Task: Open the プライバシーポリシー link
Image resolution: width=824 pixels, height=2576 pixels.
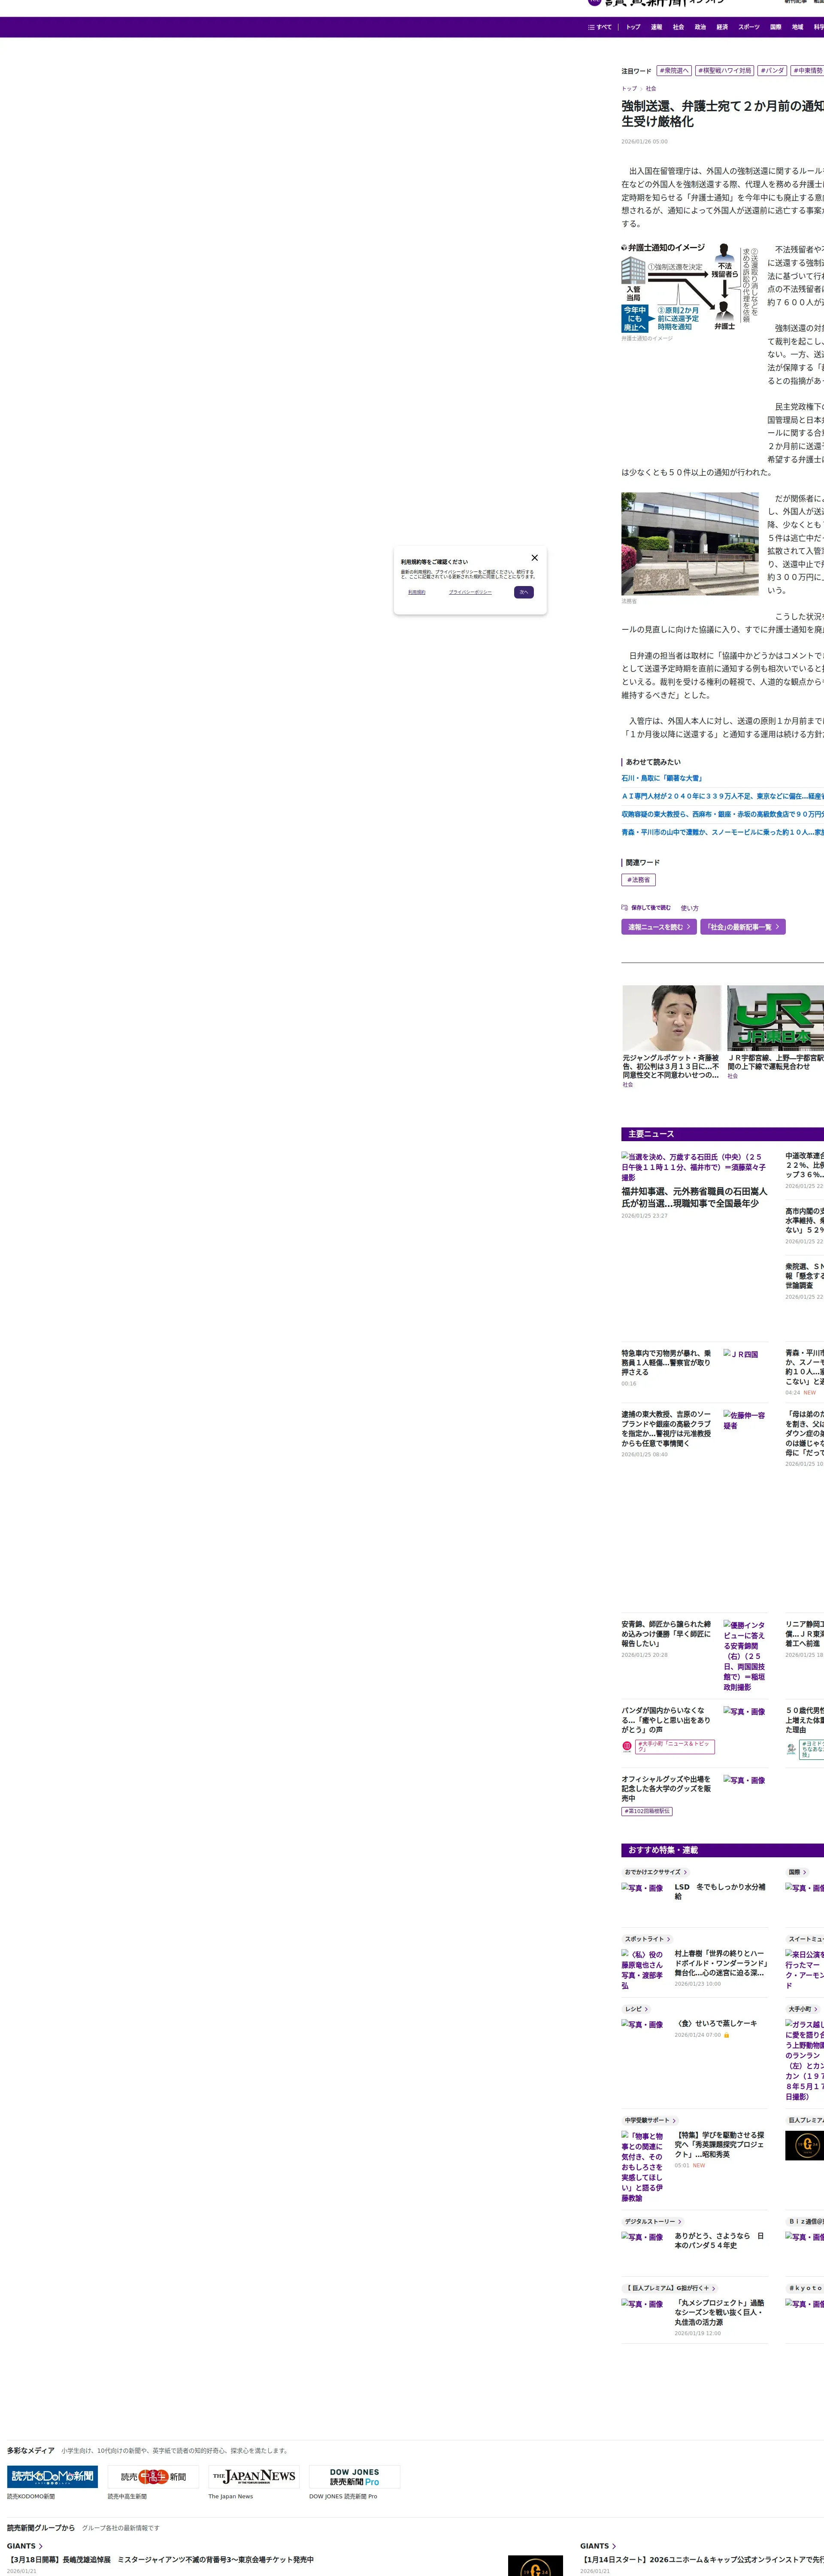Action: click(470, 592)
